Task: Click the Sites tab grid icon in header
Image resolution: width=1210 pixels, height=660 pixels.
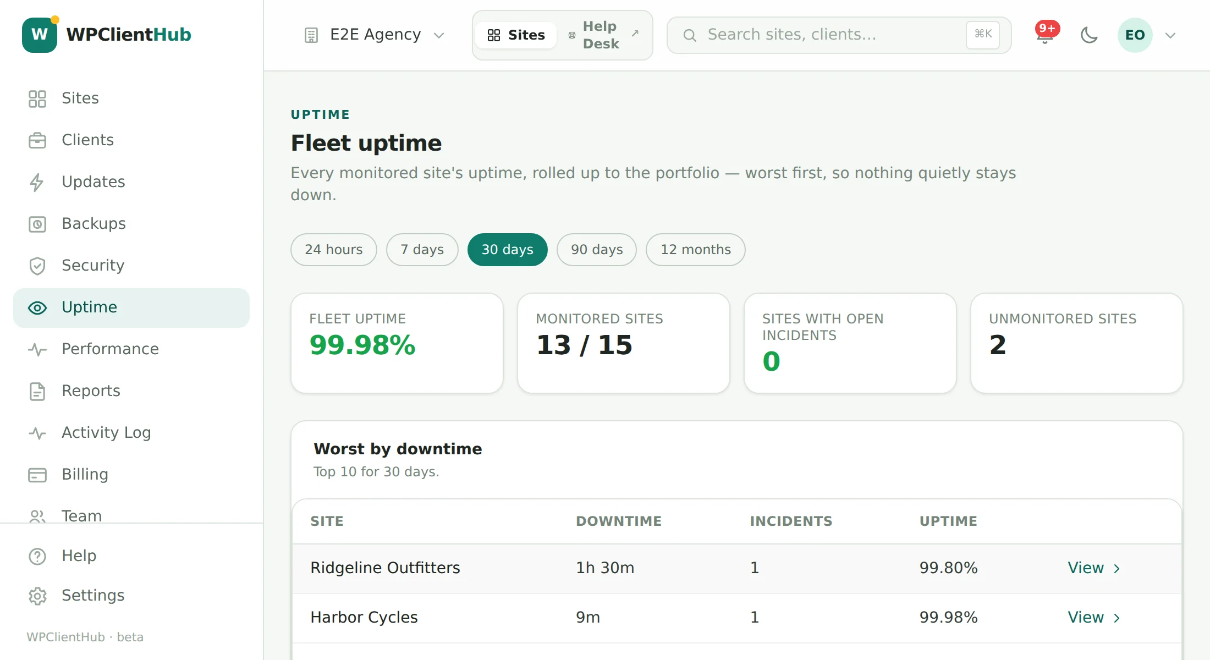Action: [494, 35]
